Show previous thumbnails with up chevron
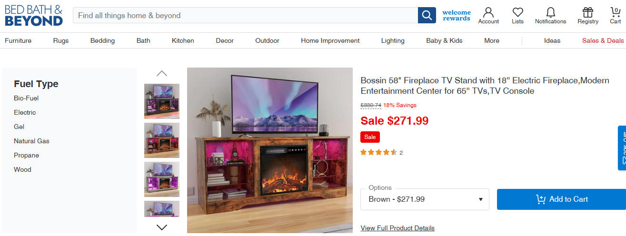 [162, 73]
